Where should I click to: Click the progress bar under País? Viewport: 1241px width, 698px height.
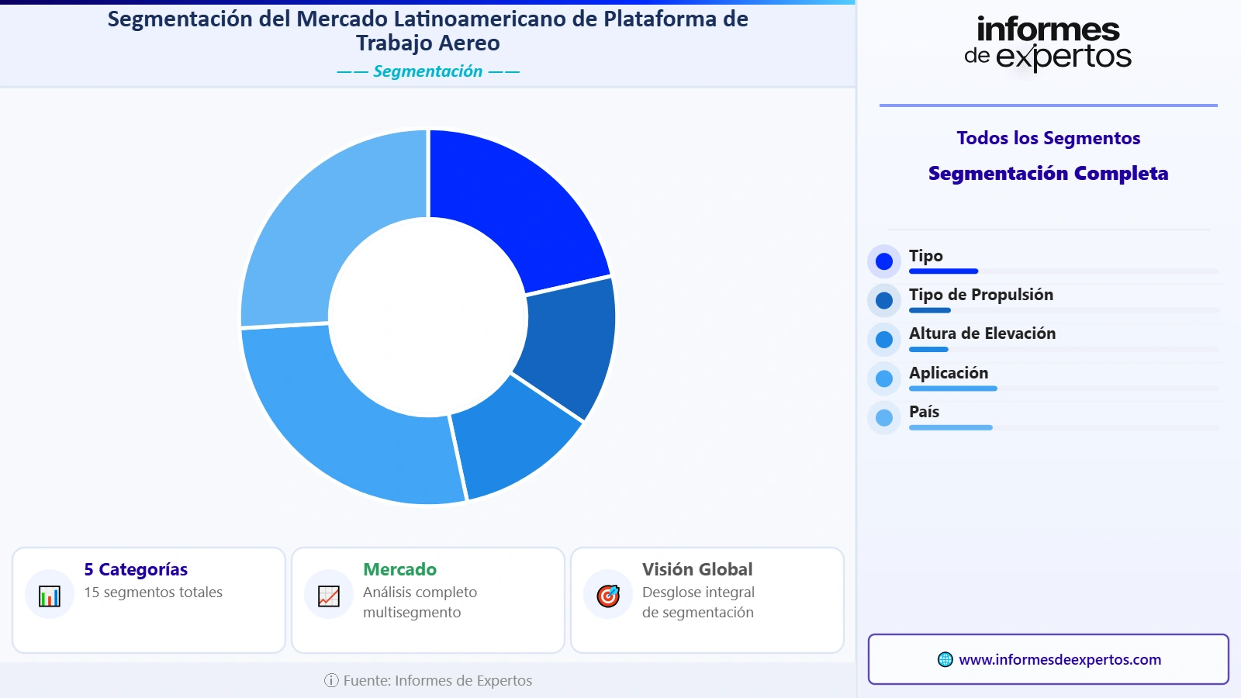pos(1064,427)
